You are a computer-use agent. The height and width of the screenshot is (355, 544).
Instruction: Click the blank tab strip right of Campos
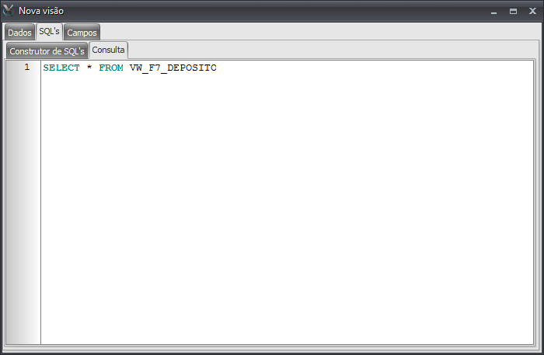click(311, 33)
